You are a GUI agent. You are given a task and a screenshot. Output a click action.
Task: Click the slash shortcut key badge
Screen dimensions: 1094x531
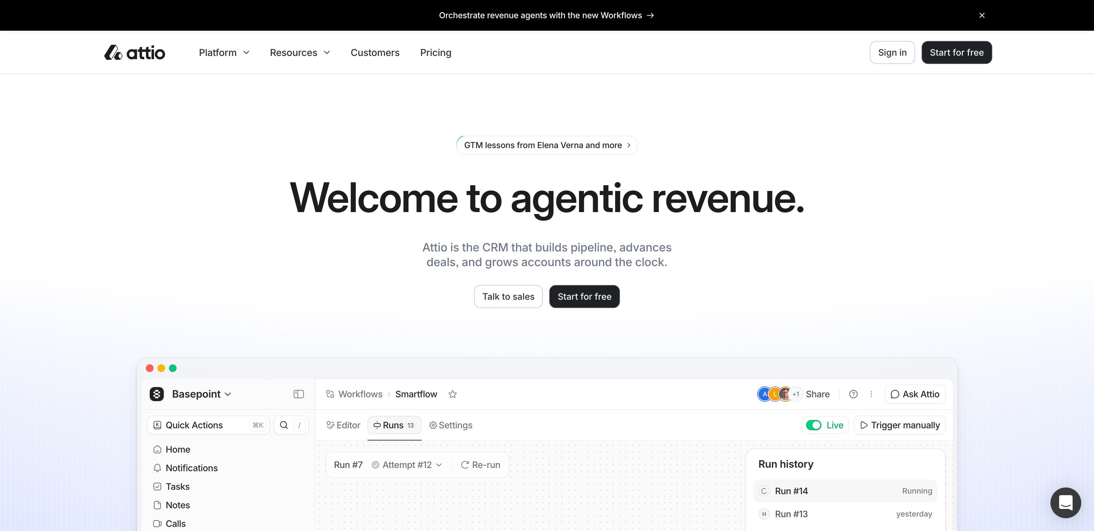299,425
